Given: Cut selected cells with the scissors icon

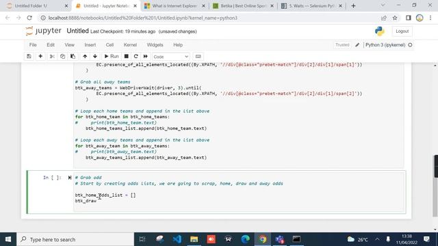Looking at the screenshot, I should (52, 56).
